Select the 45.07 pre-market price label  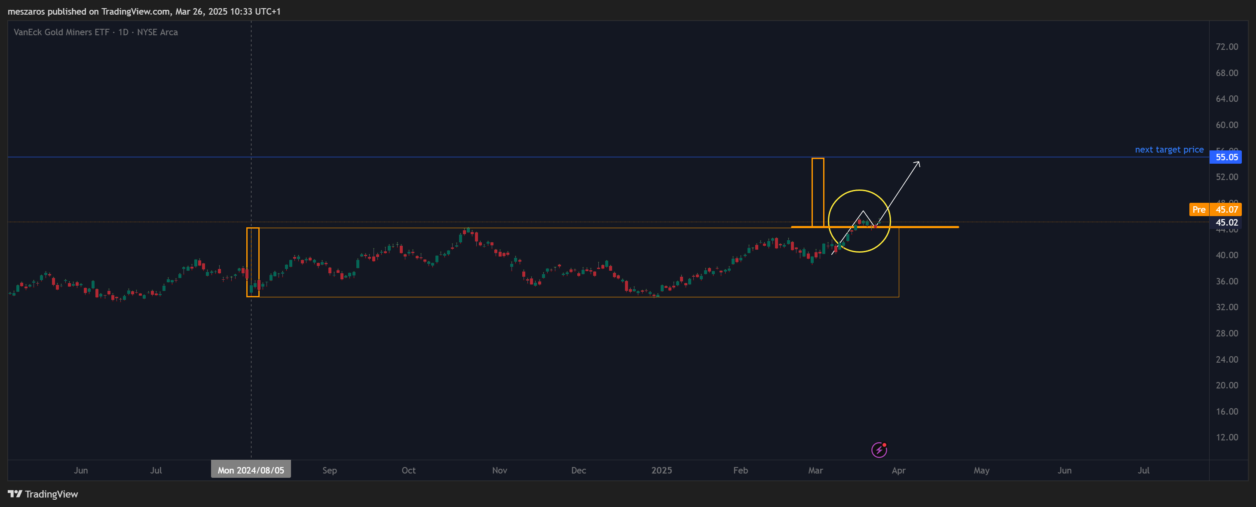coord(1226,210)
